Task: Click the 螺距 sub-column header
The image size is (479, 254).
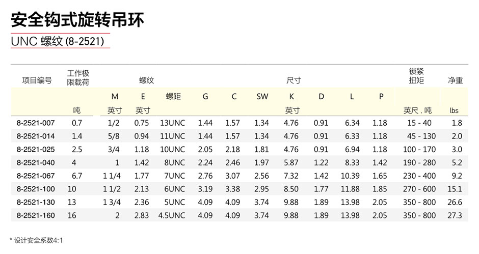Action: [x=173, y=97]
